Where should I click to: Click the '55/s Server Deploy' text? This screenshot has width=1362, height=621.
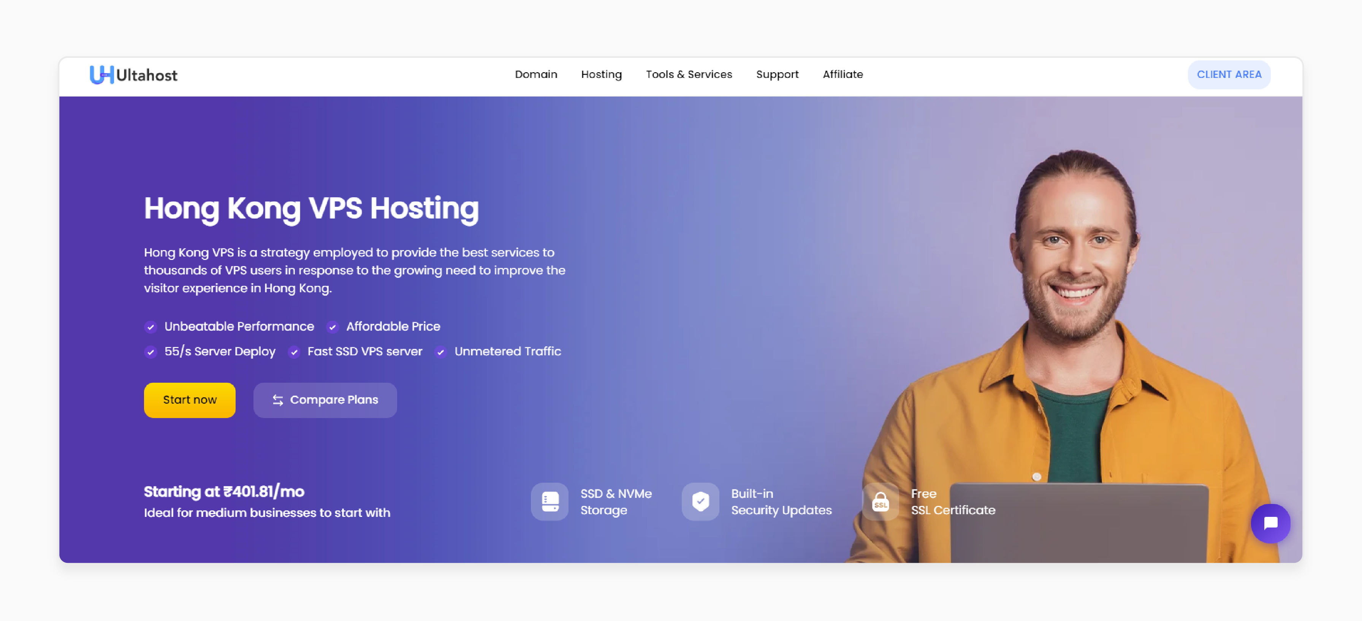tap(219, 351)
